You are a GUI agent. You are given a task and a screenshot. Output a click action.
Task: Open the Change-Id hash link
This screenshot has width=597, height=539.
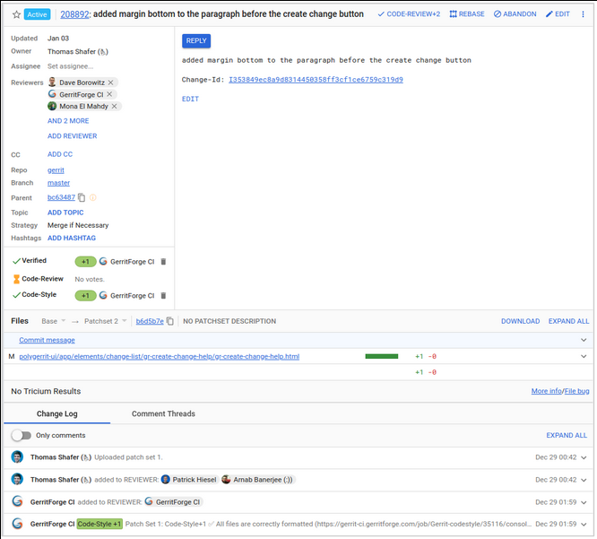click(316, 80)
